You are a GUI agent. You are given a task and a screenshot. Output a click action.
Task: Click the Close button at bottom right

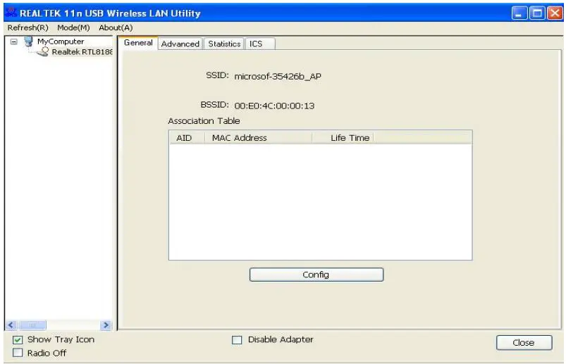tap(524, 342)
